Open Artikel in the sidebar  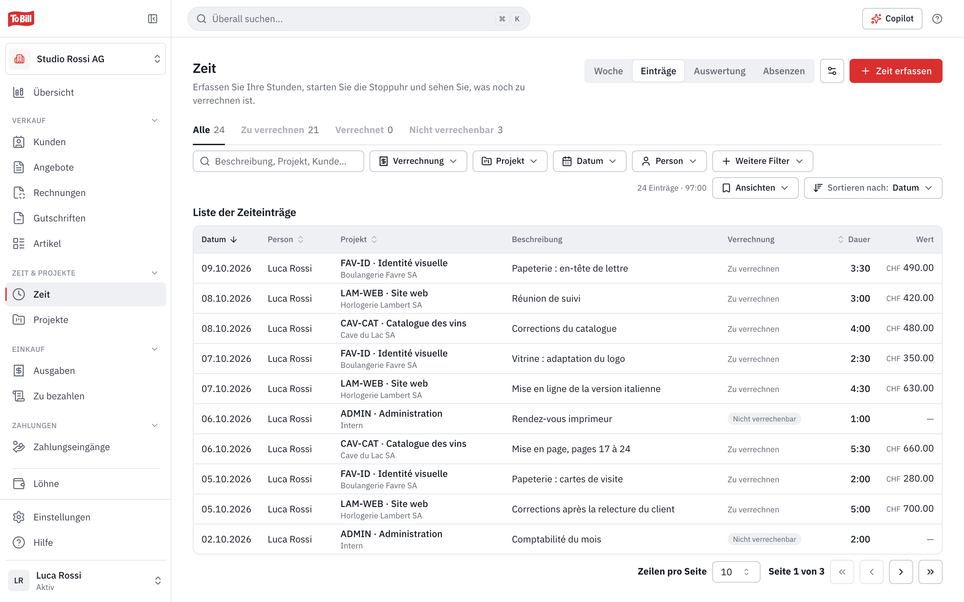click(86, 243)
